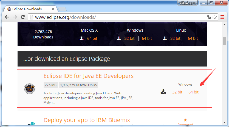Bookmark page using the star icon
This screenshot has width=229, height=127.
click(x=214, y=17)
